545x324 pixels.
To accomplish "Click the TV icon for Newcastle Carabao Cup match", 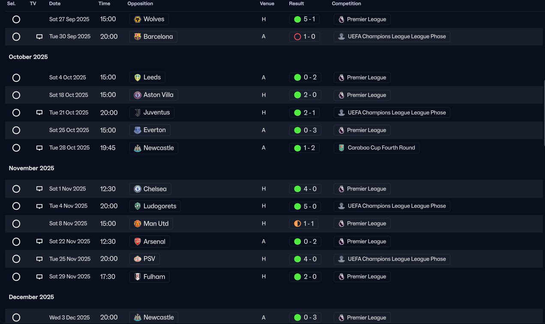I will point(39,148).
